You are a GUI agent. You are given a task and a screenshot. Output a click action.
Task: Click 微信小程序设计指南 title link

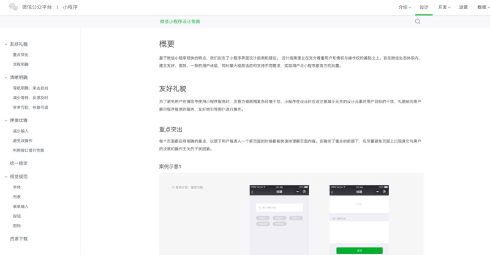(x=179, y=21)
